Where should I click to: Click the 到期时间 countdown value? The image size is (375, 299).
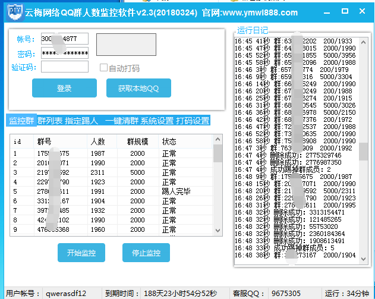pyautogui.click(x=180, y=294)
